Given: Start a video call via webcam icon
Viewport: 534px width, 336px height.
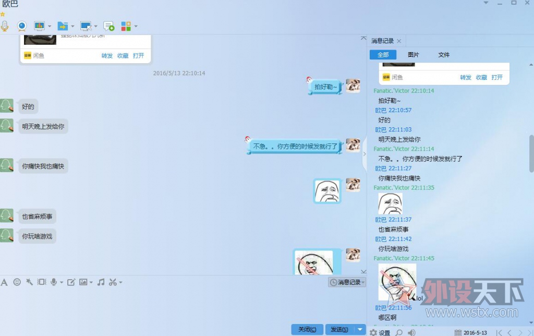Looking at the screenshot, I should click(x=21, y=26).
